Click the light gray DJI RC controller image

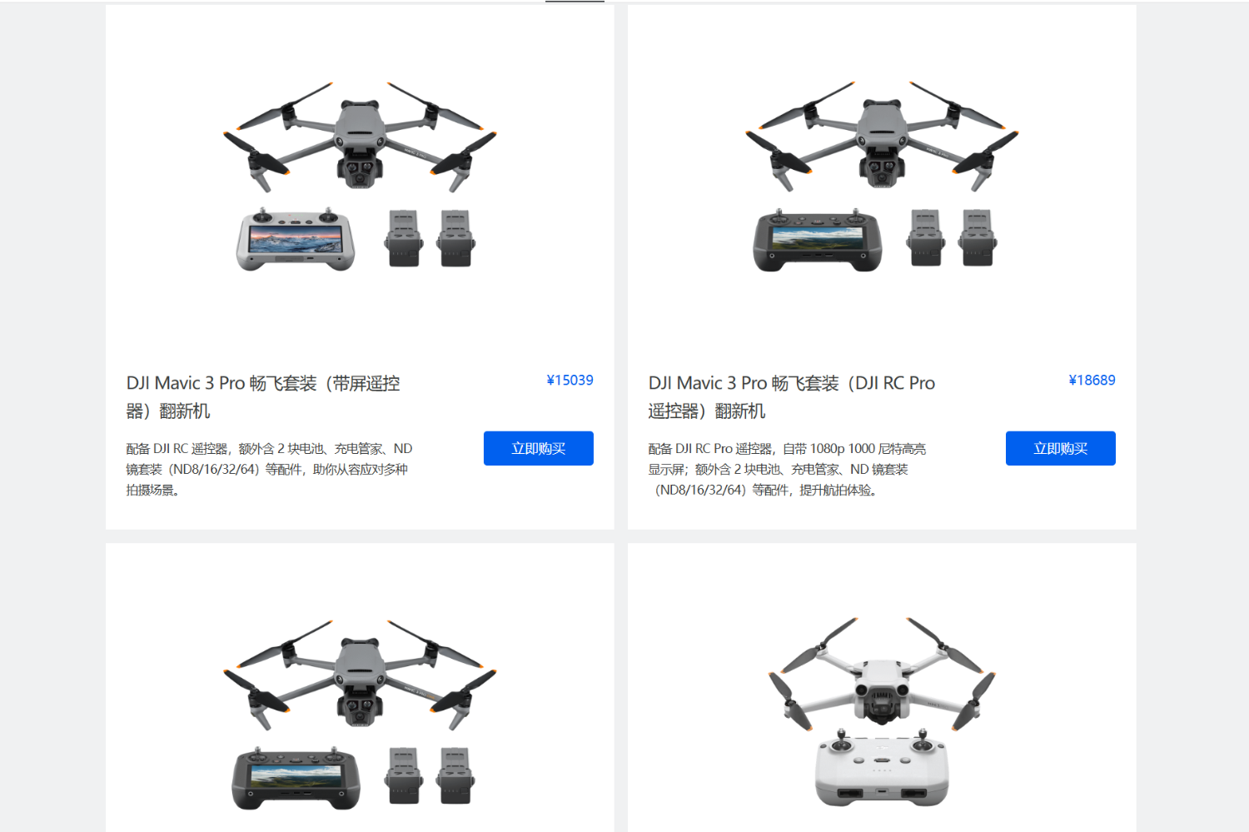pos(296,239)
